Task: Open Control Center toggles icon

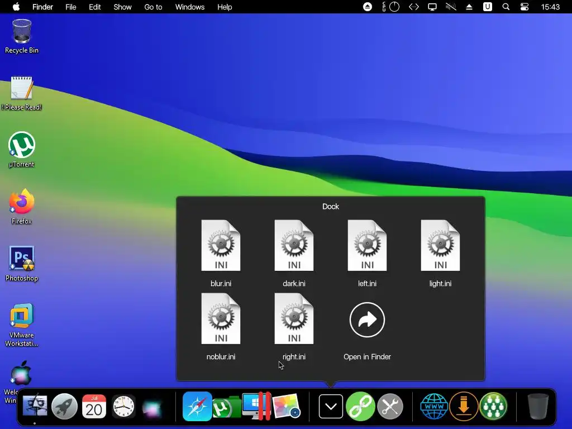Action: point(524,7)
